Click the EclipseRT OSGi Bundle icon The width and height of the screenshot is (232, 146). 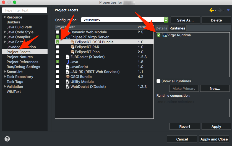[72, 42]
